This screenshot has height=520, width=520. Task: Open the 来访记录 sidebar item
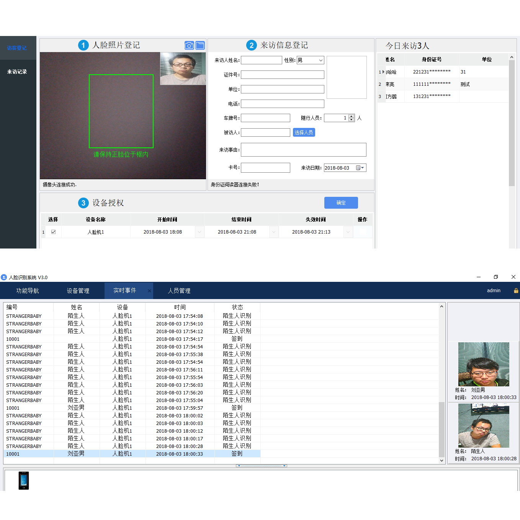(x=17, y=72)
